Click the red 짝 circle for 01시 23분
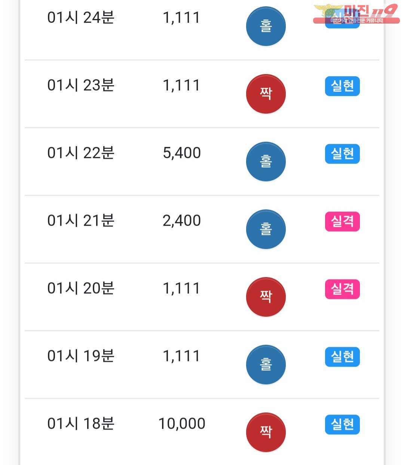404x465 pixels. click(266, 94)
